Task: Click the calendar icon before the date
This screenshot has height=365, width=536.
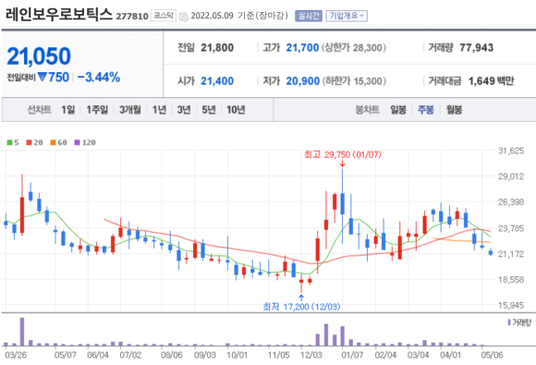Action: pyautogui.click(x=184, y=17)
